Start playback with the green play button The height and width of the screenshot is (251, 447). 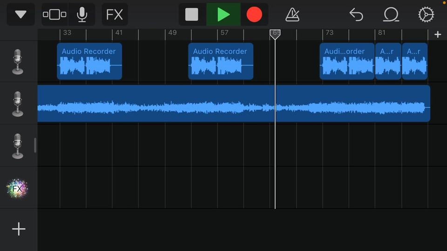(223, 14)
